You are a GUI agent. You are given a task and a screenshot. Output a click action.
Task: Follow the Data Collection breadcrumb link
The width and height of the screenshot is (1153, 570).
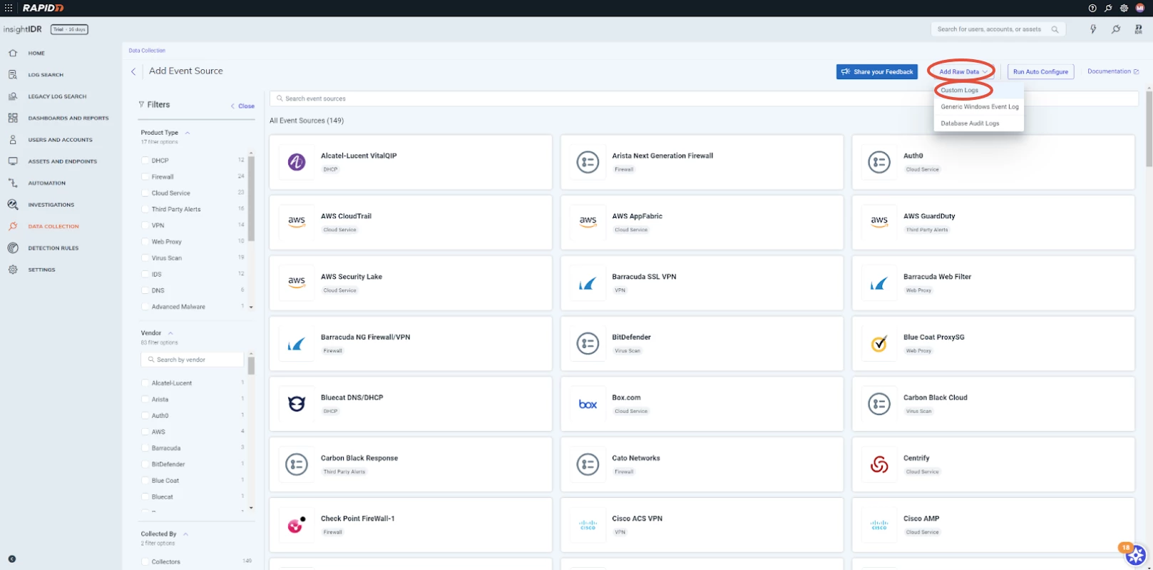pos(147,51)
